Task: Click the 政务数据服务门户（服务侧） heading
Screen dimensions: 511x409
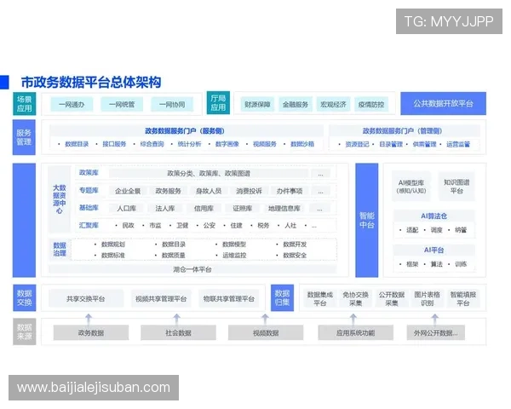Action: (x=185, y=130)
